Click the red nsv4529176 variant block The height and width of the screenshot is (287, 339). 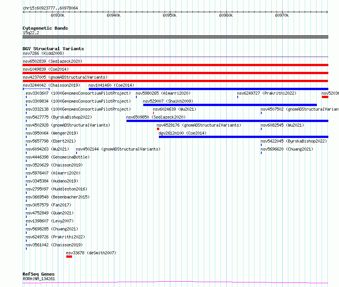click(x=158, y=129)
